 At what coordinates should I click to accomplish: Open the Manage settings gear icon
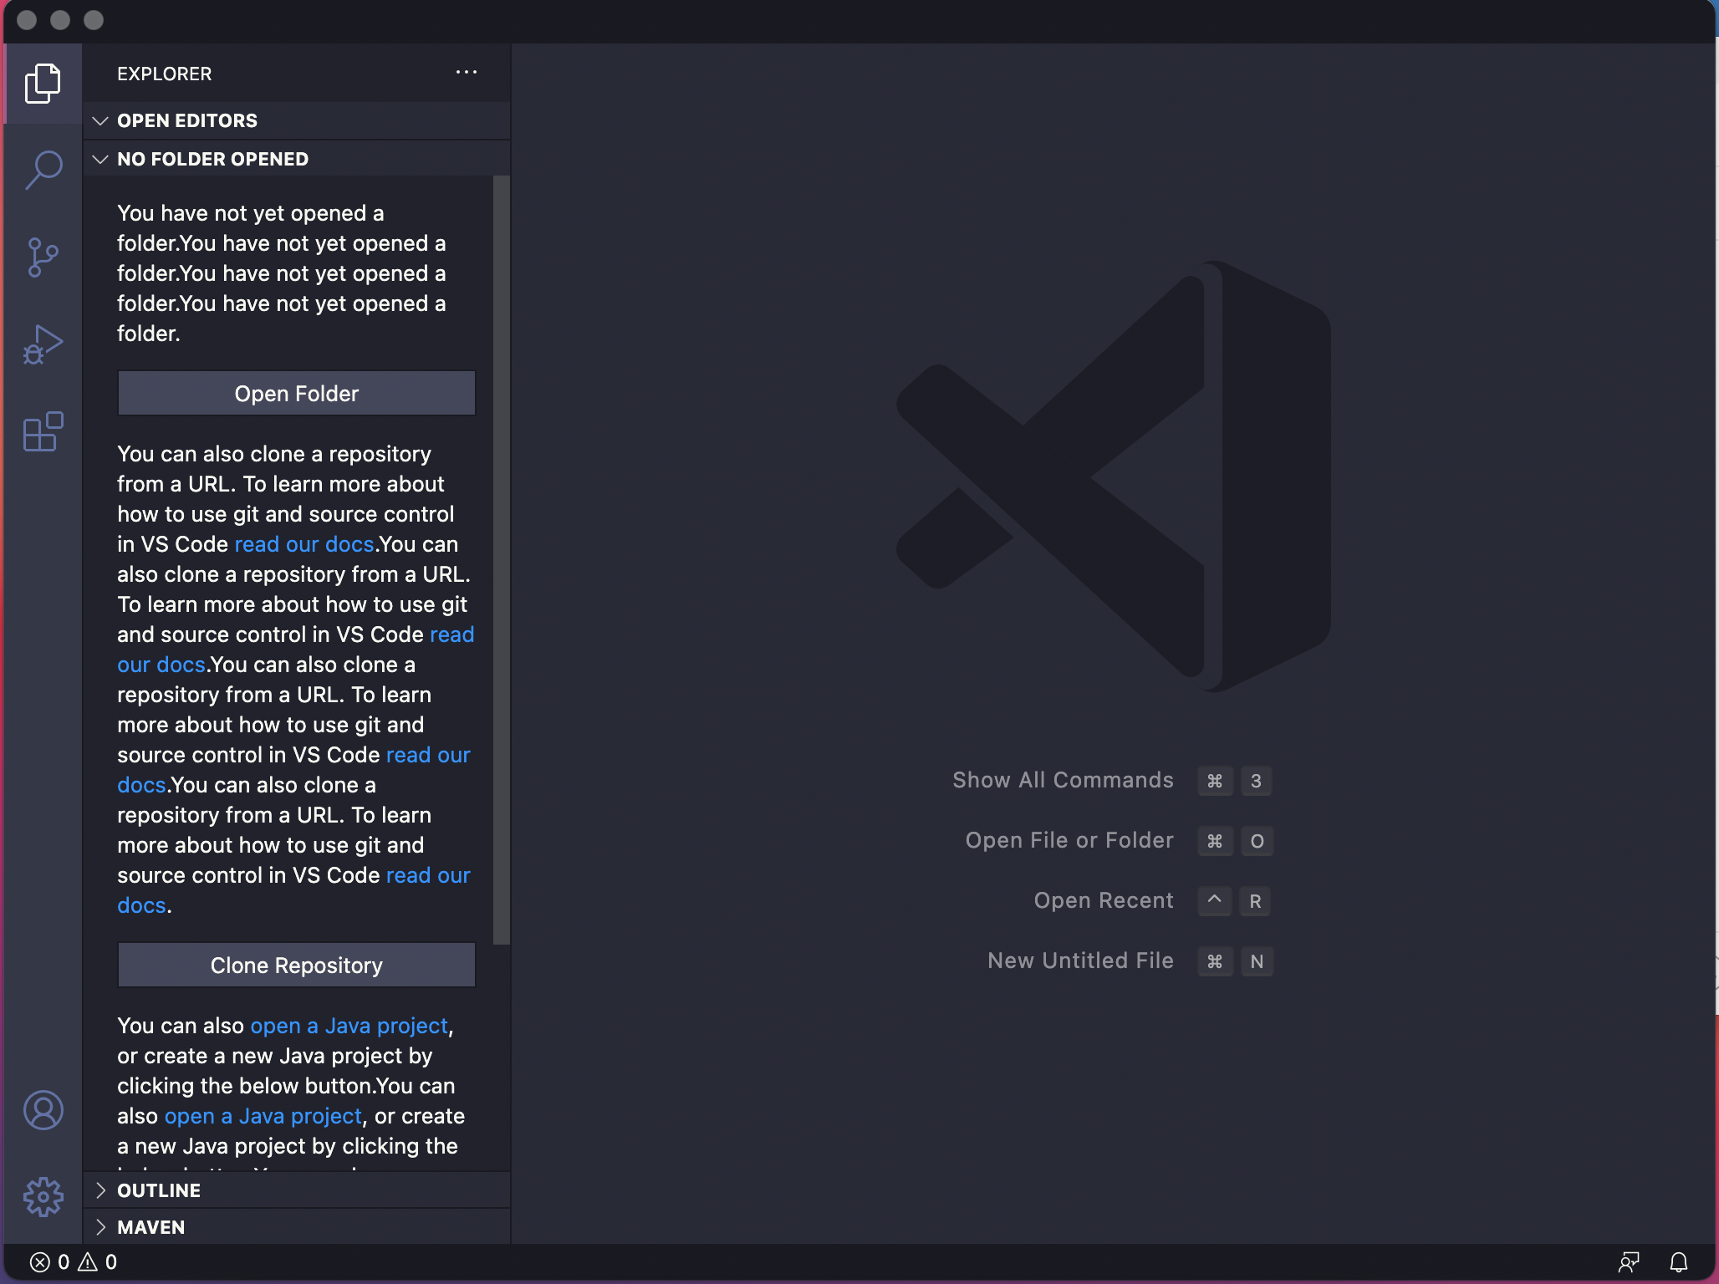(43, 1197)
